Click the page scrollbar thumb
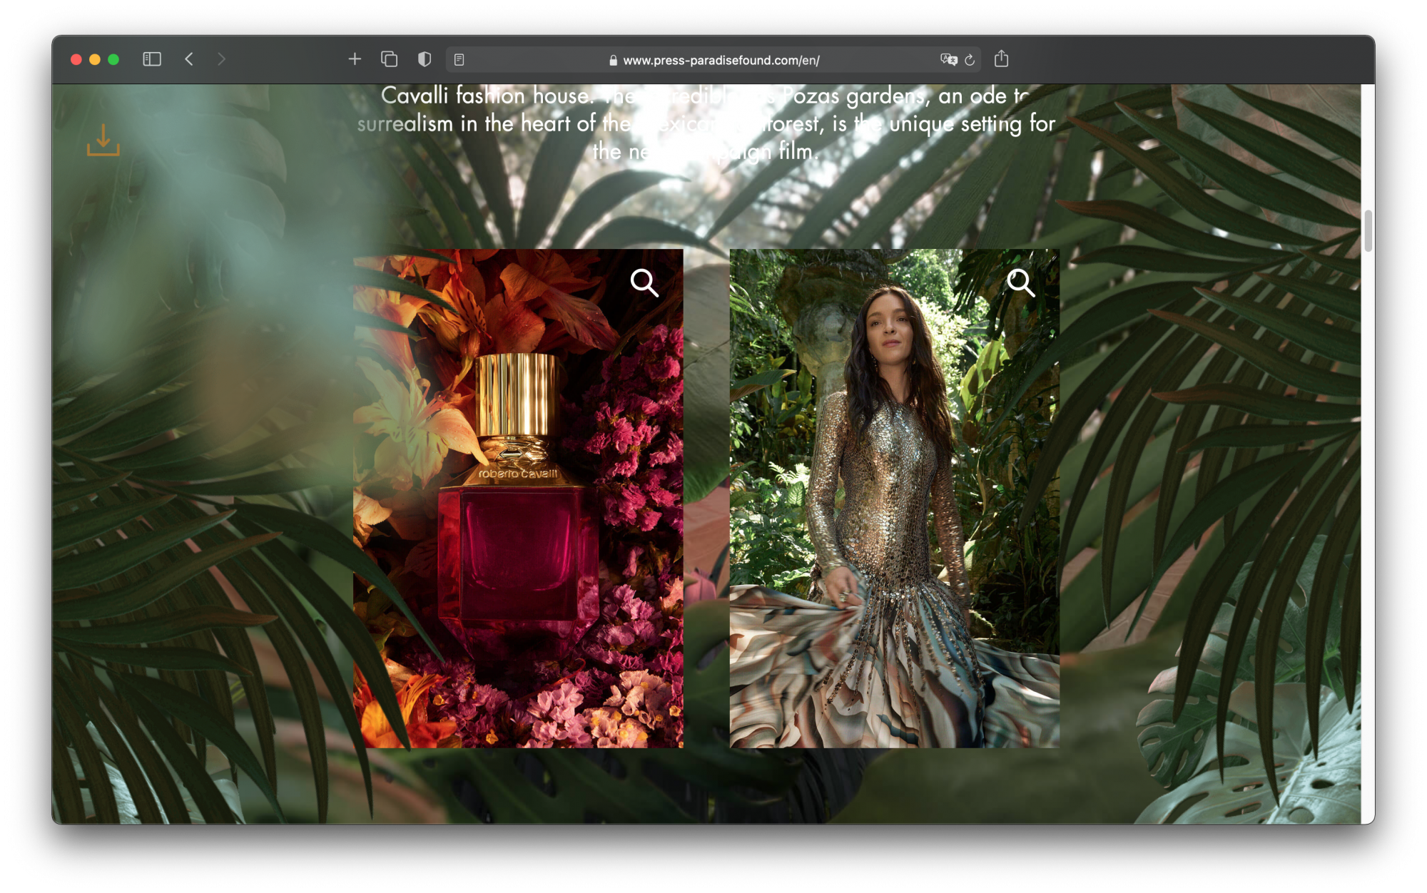Viewport: 1427px width, 893px height. 1368,231
